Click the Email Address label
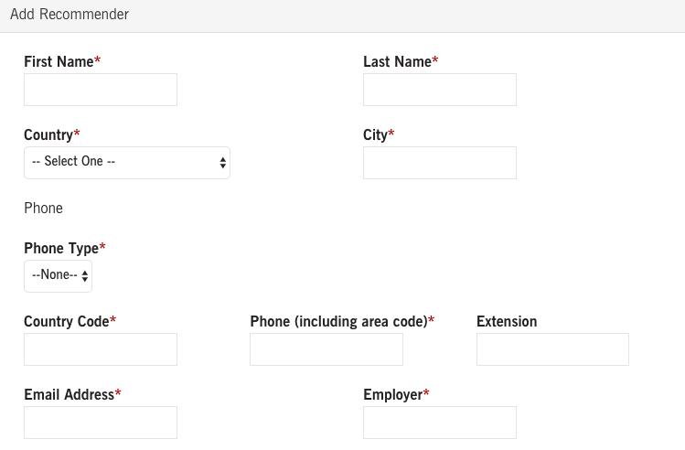This screenshot has width=685, height=450. (x=70, y=395)
